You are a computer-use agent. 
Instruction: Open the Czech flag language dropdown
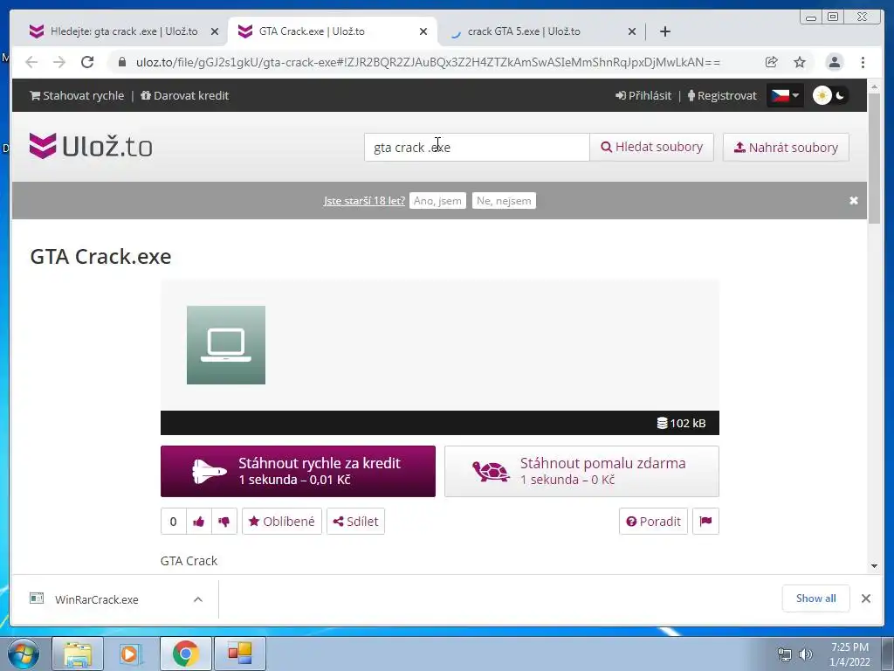pyautogui.click(x=785, y=95)
